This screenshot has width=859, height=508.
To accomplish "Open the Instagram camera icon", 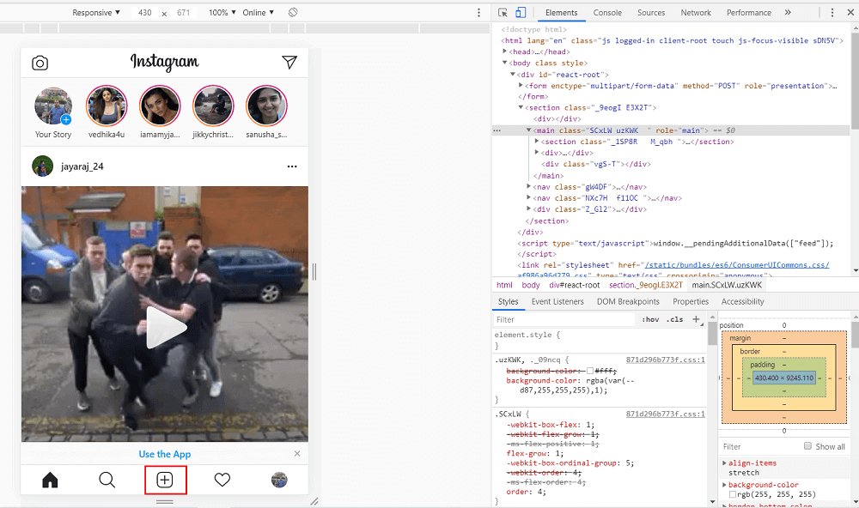I will click(40, 63).
